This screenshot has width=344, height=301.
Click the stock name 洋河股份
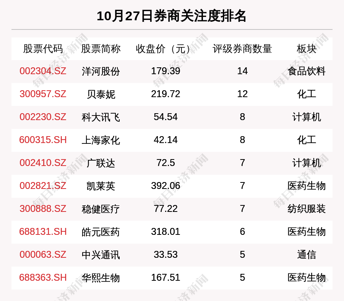pyautogui.click(x=101, y=72)
